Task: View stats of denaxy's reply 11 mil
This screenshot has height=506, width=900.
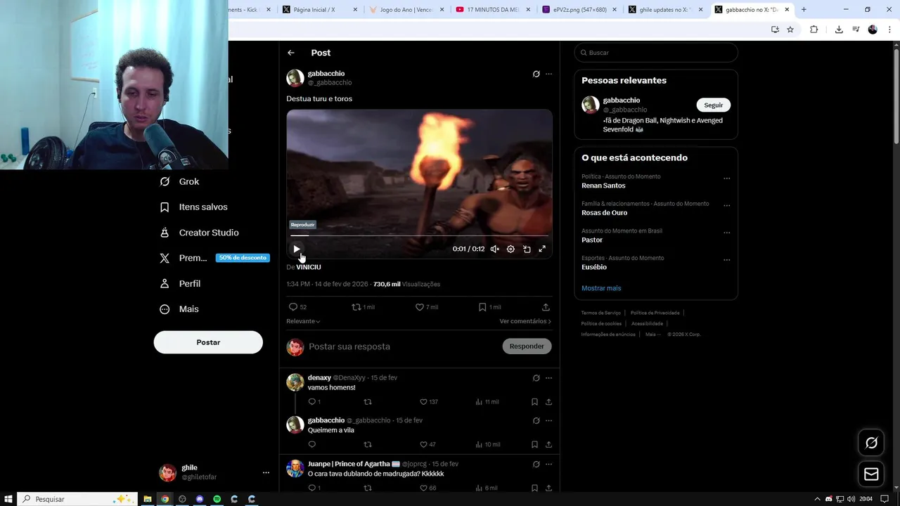Action: tap(487, 402)
